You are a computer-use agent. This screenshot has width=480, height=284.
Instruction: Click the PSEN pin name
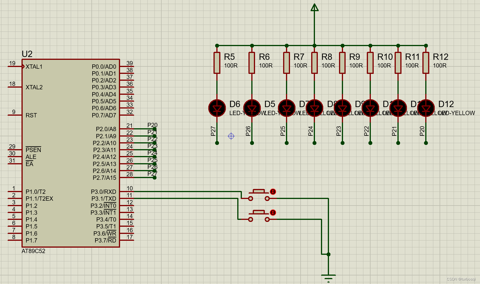pos(33,150)
